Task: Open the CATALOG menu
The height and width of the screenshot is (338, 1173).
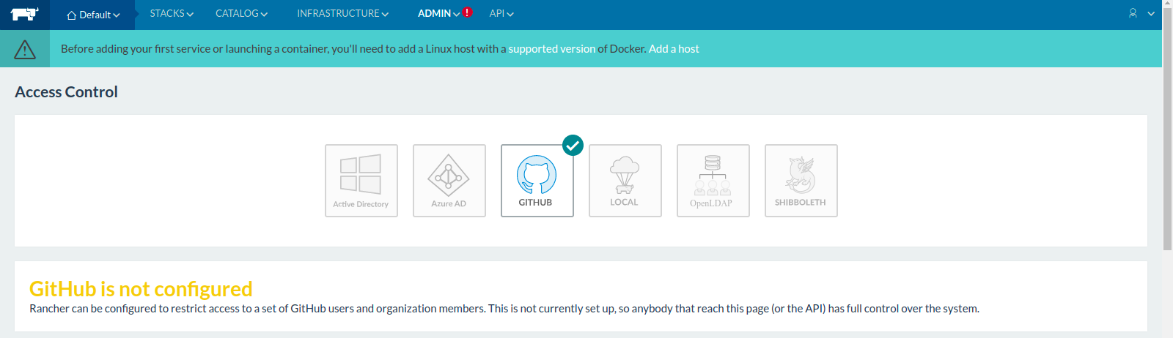Action: tap(241, 14)
